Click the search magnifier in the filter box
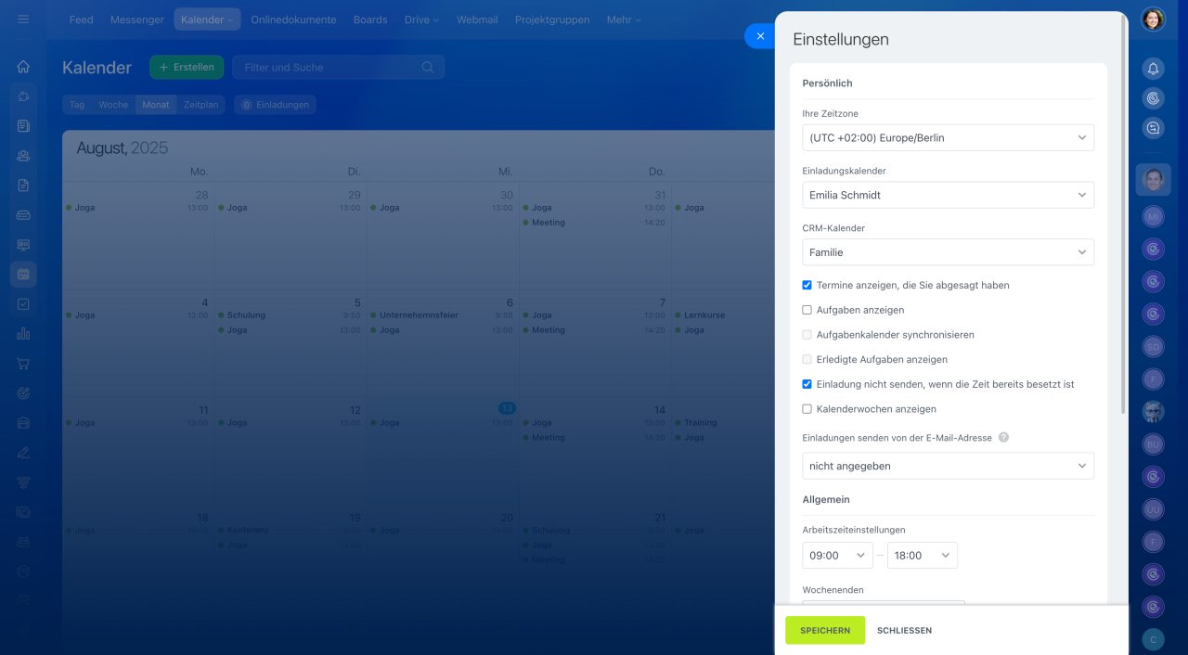The image size is (1188, 655). point(428,67)
